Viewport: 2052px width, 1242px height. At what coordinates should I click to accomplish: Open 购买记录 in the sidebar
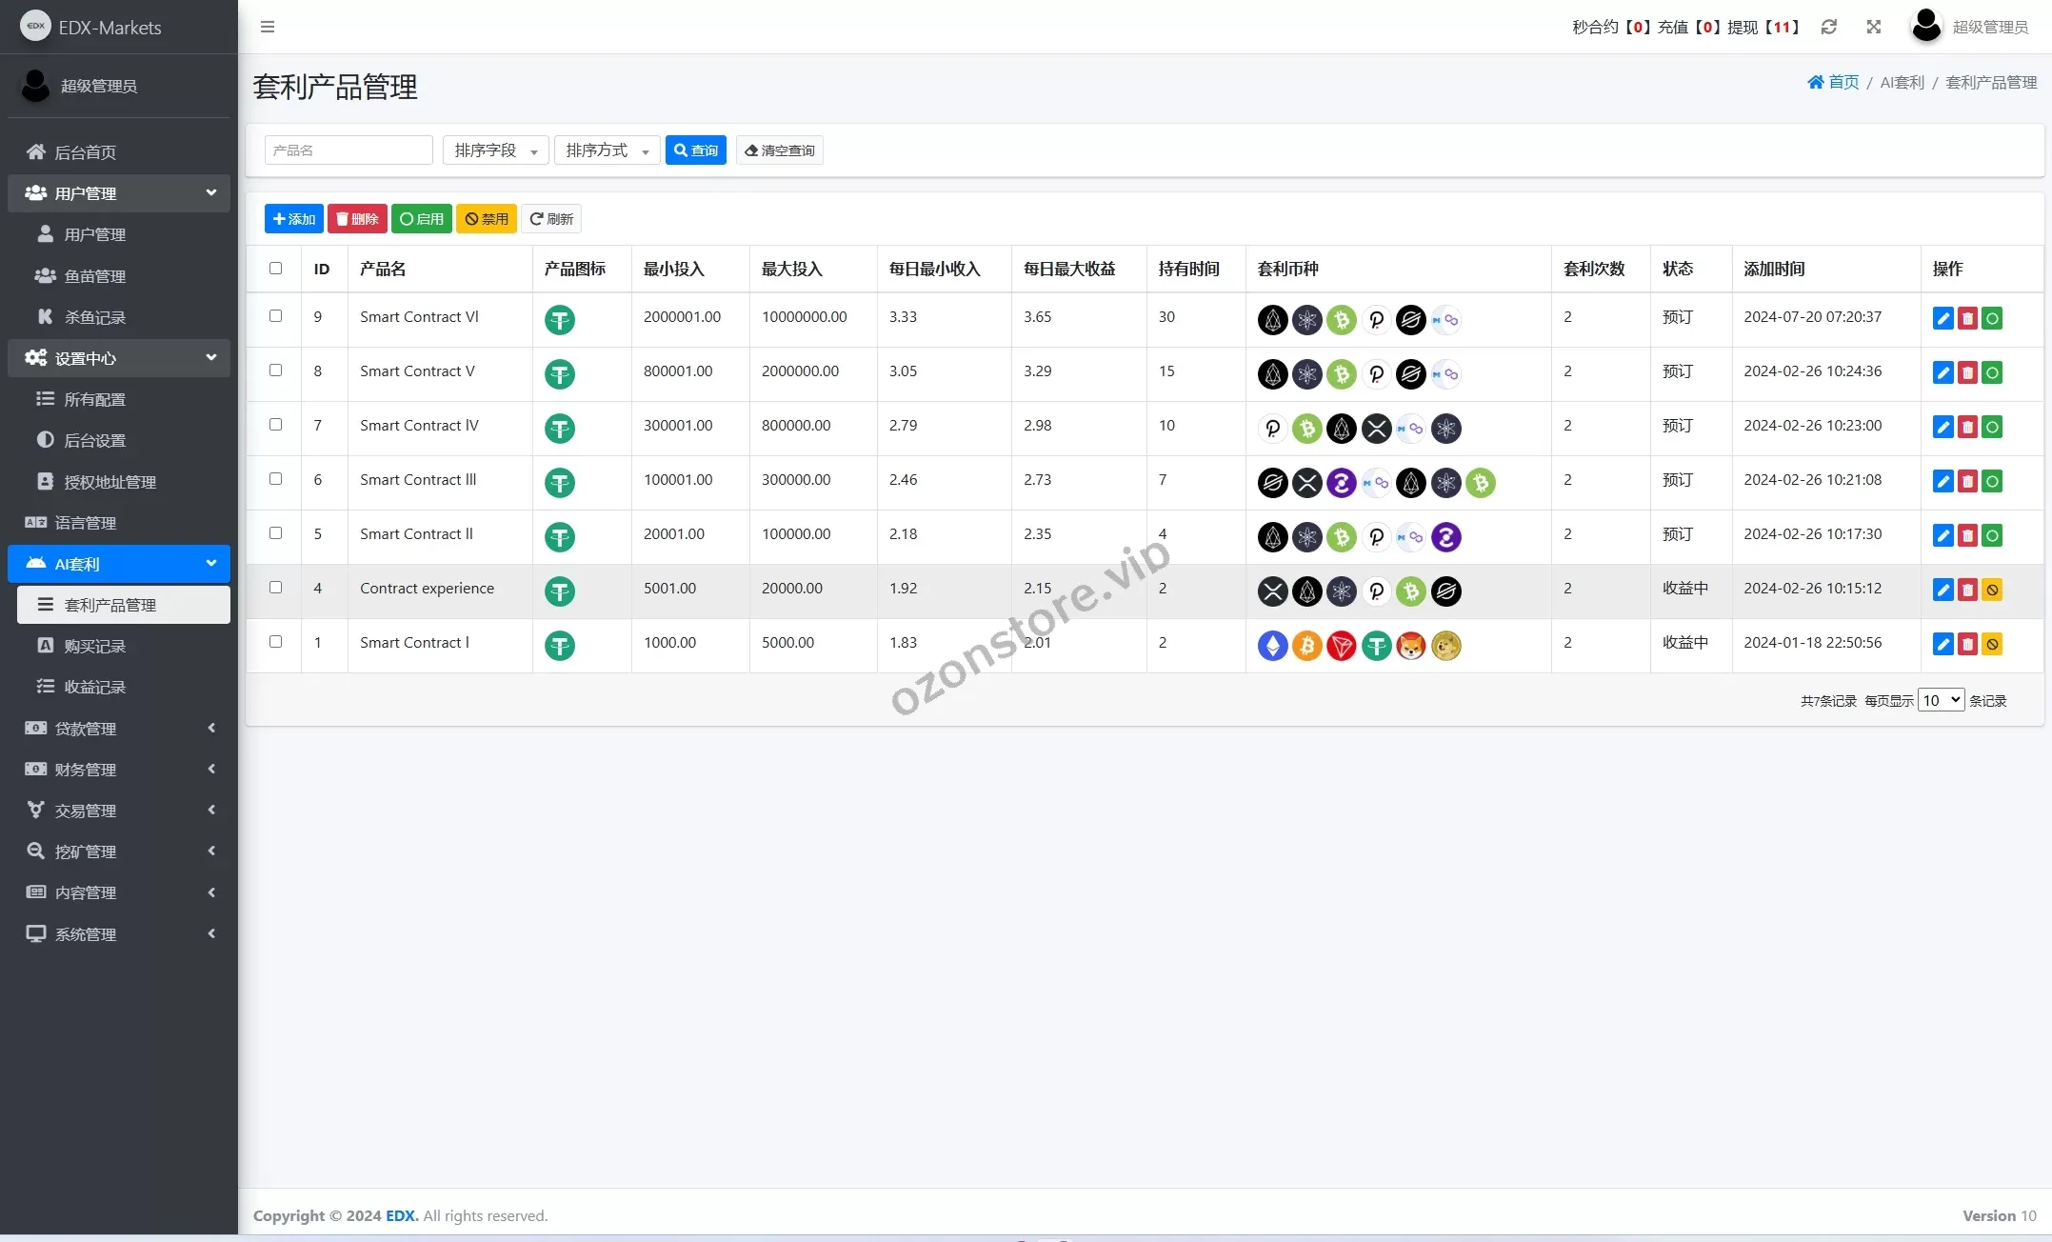click(x=94, y=646)
